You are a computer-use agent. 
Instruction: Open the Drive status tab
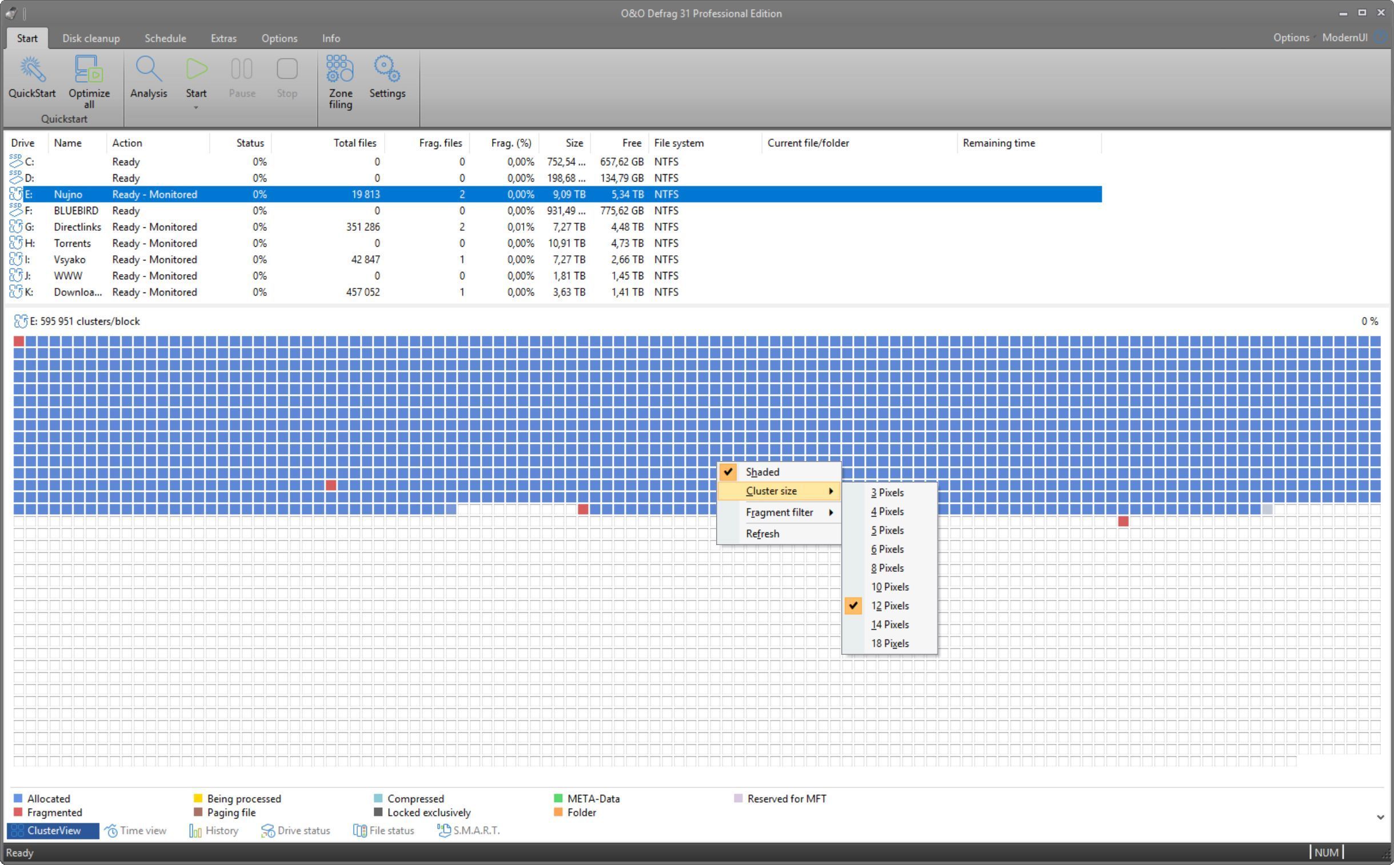point(296,831)
